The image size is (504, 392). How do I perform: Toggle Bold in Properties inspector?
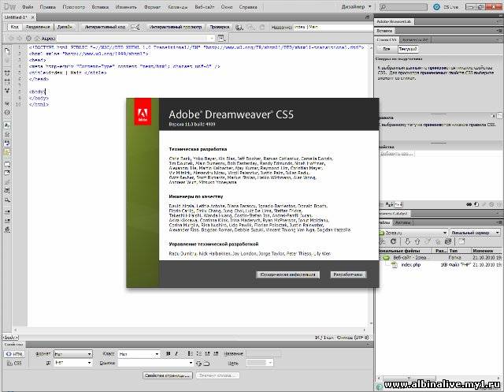pyautogui.click(x=168, y=353)
